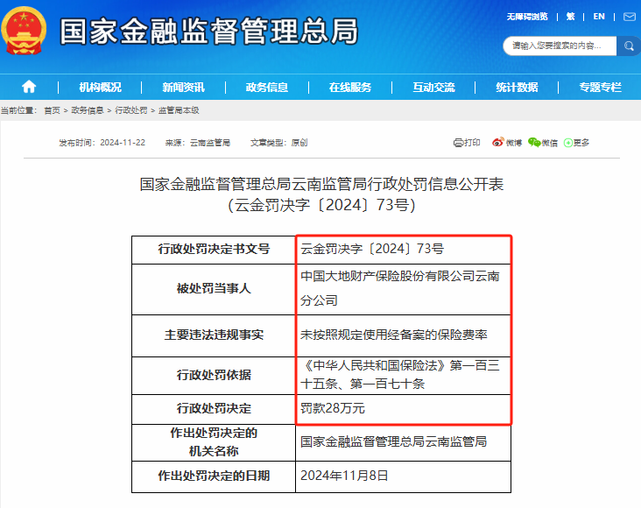Image resolution: width=641 pixels, height=508 pixels.
Task: Open the More share plus icon
Action: click(567, 143)
